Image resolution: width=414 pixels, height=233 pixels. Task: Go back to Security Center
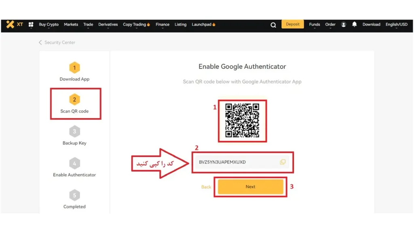pyautogui.click(x=60, y=42)
